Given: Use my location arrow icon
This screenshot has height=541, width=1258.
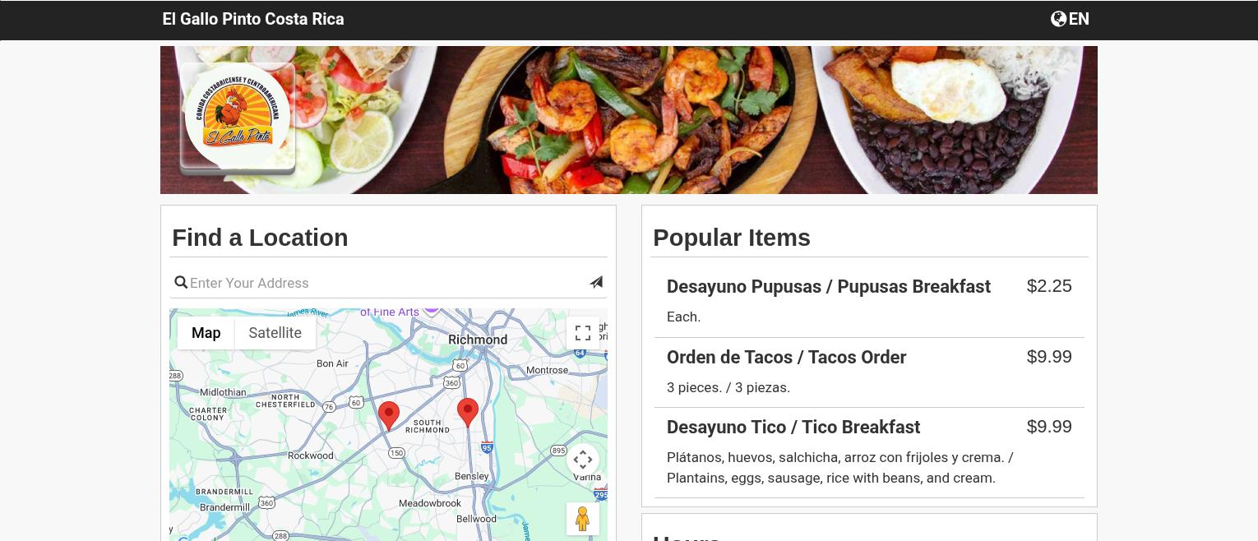Looking at the screenshot, I should [596, 282].
